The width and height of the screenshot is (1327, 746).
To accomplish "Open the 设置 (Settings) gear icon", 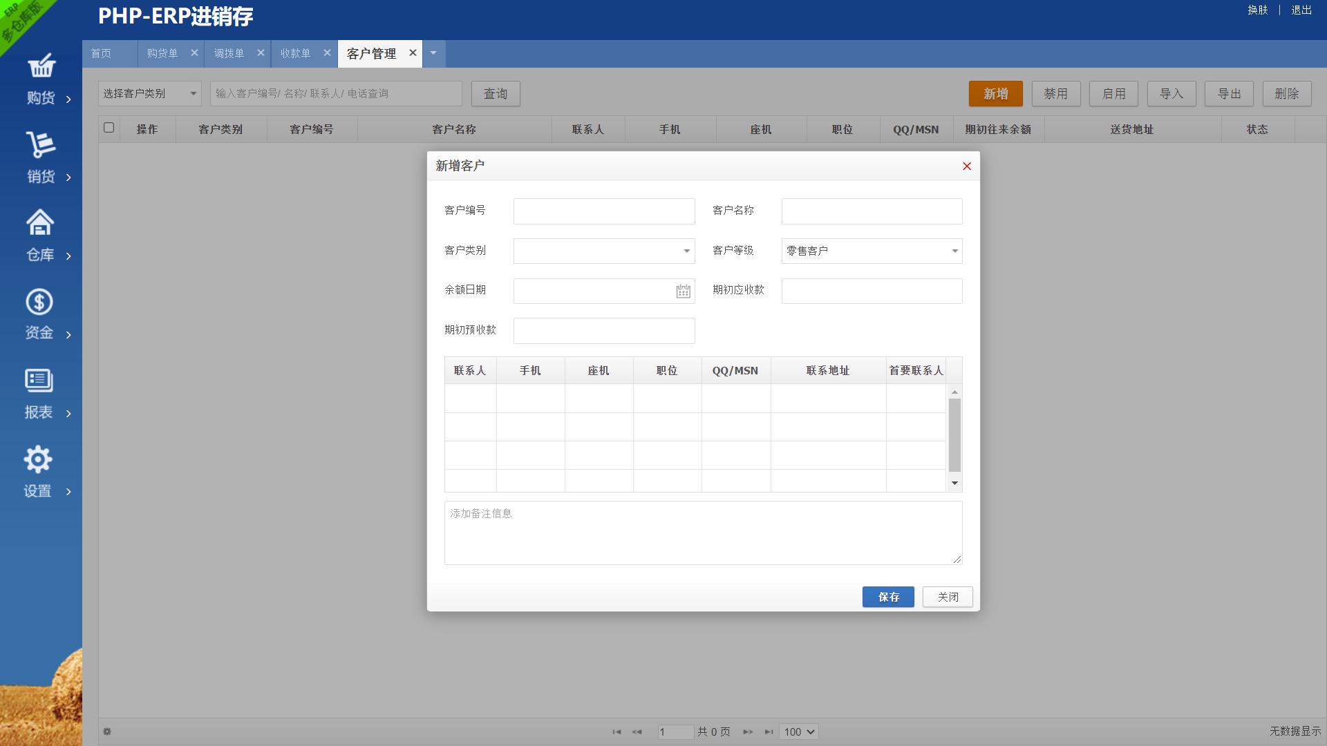I will pos(38,459).
